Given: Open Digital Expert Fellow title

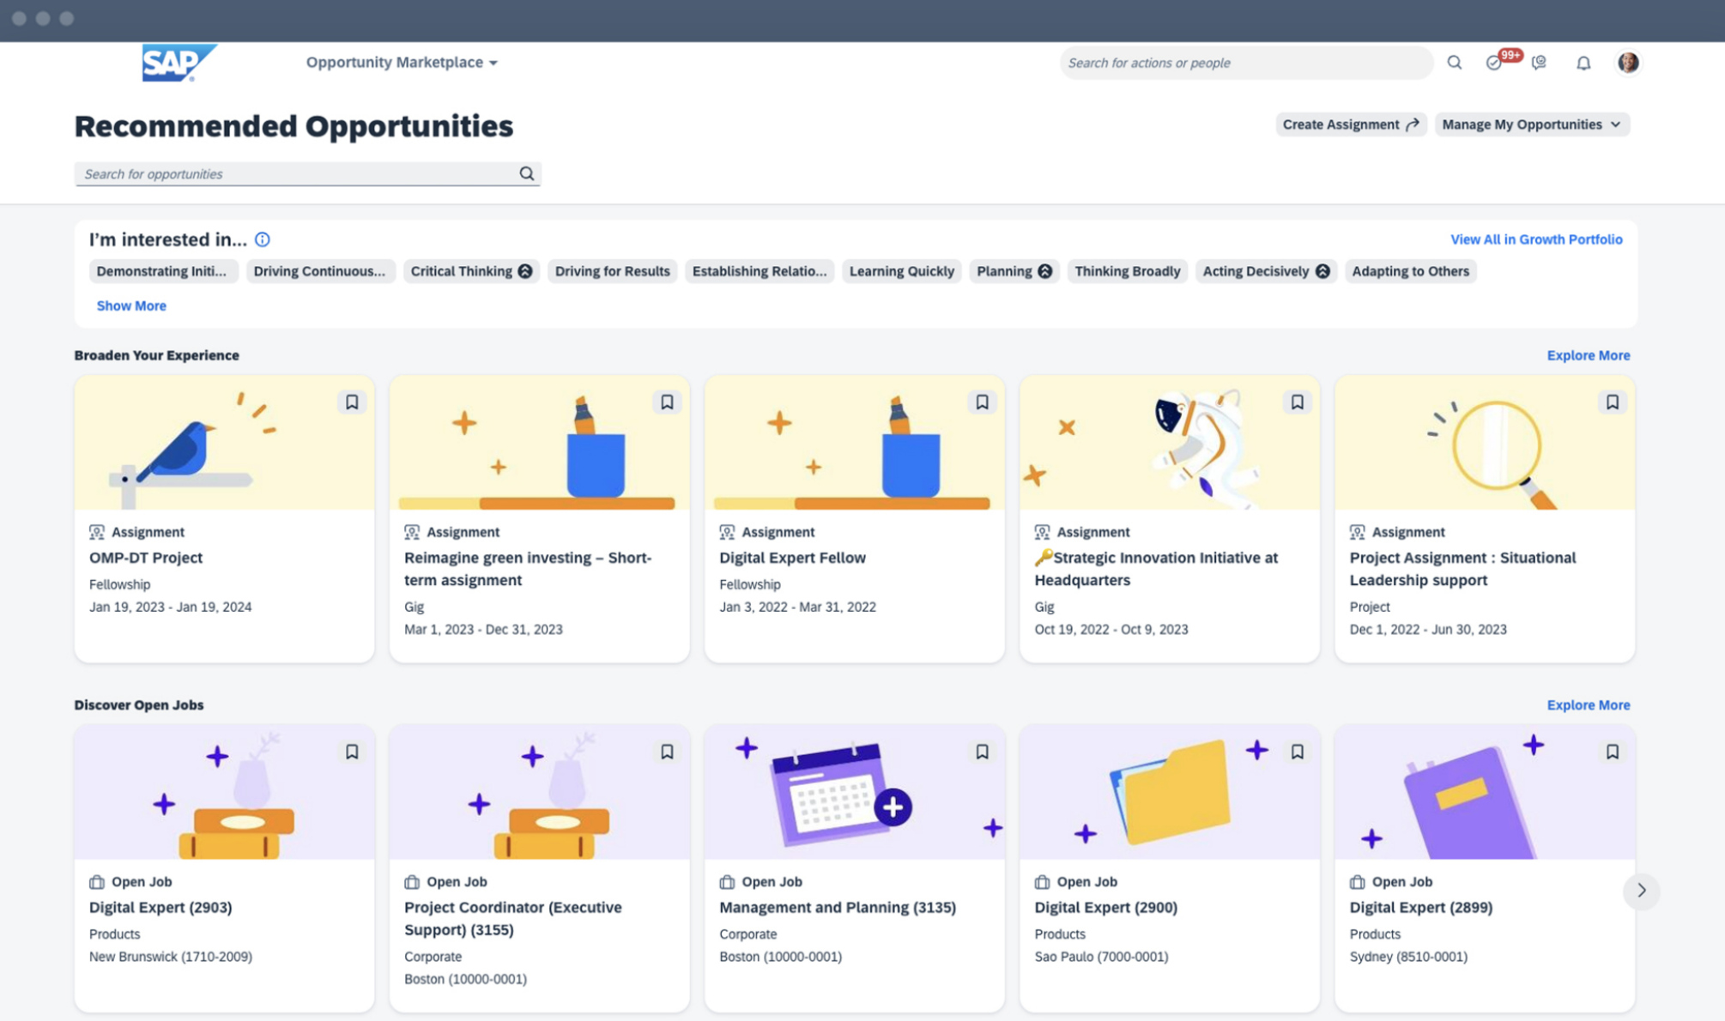Looking at the screenshot, I should pos(792,558).
